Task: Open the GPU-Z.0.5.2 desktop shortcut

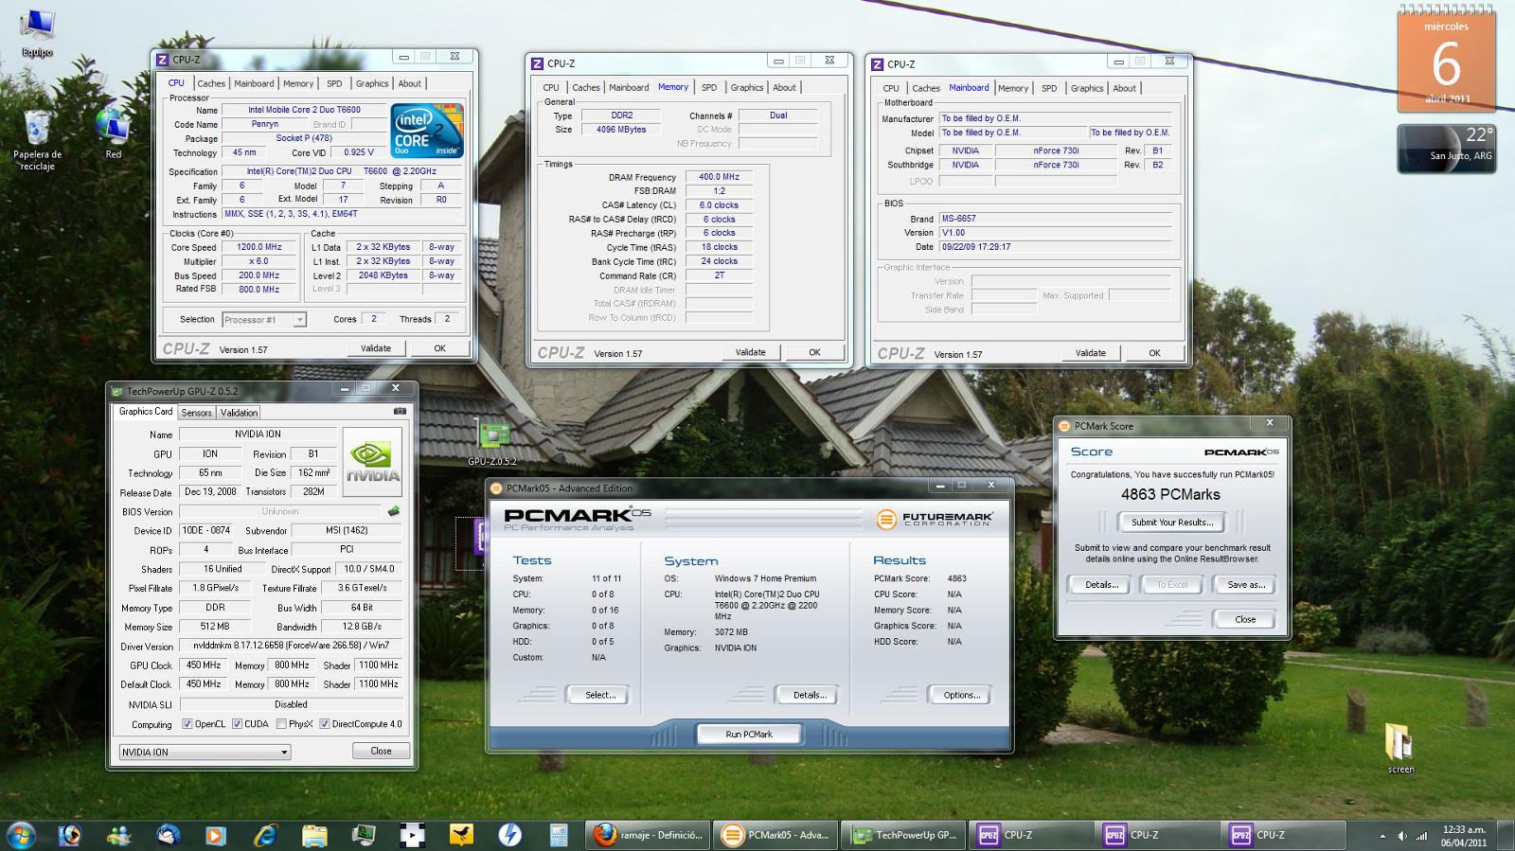Action: [x=492, y=442]
